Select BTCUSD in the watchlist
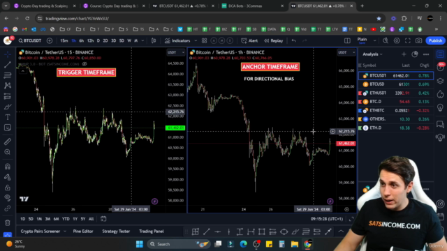The height and width of the screenshot is (251, 447). click(396, 84)
